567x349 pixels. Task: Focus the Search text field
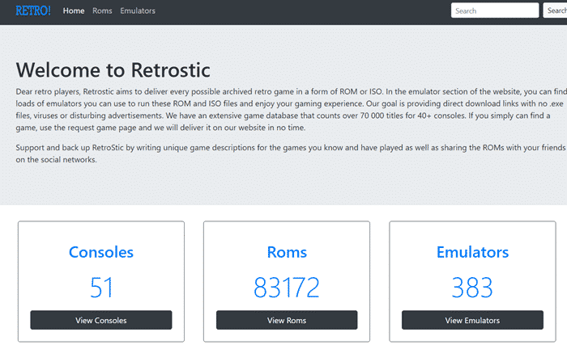point(495,11)
